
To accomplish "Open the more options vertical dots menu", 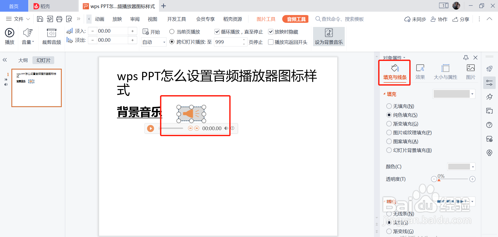I will [479, 19].
